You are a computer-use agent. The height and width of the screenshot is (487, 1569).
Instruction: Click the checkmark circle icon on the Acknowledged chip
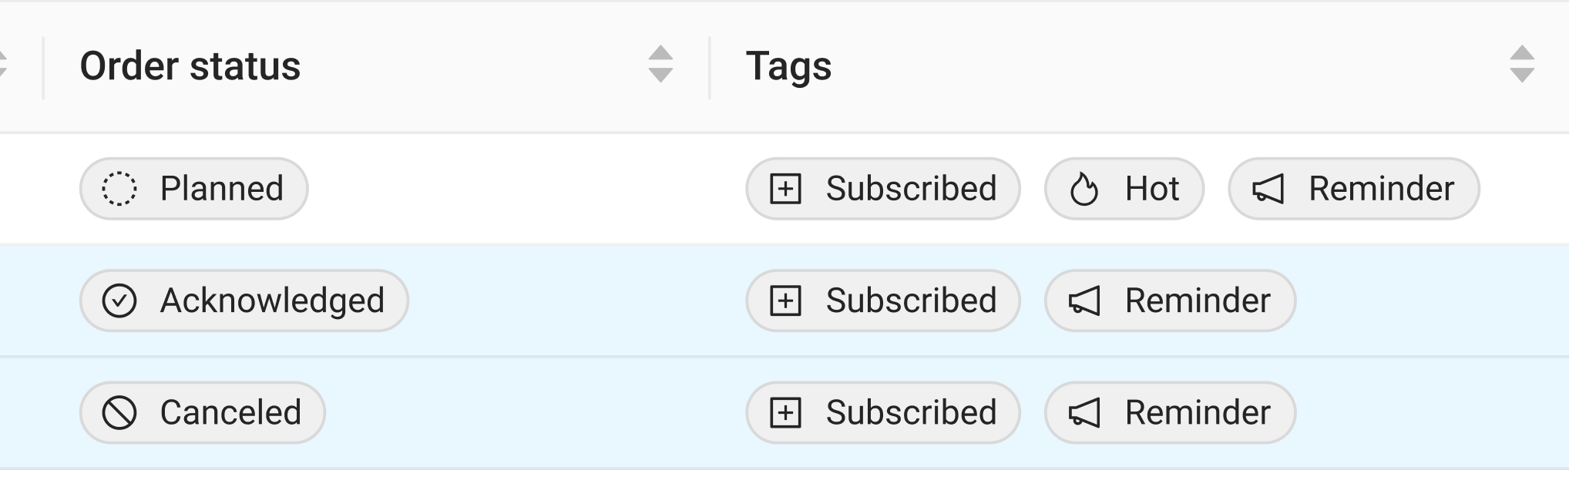pyautogui.click(x=119, y=301)
